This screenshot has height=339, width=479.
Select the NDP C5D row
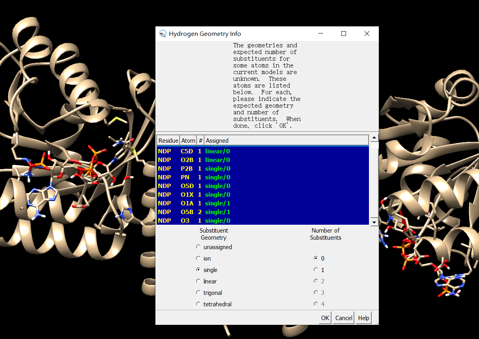click(262, 151)
